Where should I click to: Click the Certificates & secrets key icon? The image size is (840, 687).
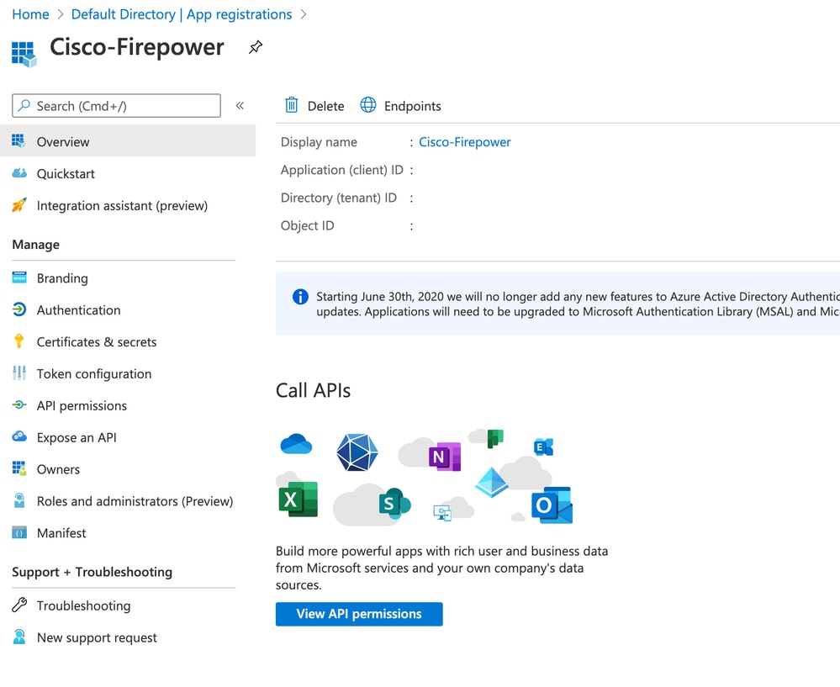pyautogui.click(x=19, y=341)
